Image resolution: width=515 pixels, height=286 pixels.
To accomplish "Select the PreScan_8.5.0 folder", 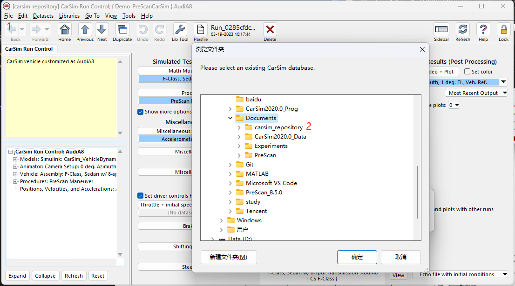I will click(259, 192).
